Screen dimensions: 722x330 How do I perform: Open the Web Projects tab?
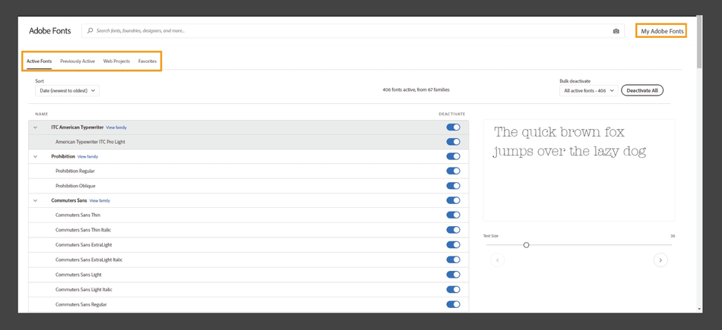(x=116, y=61)
